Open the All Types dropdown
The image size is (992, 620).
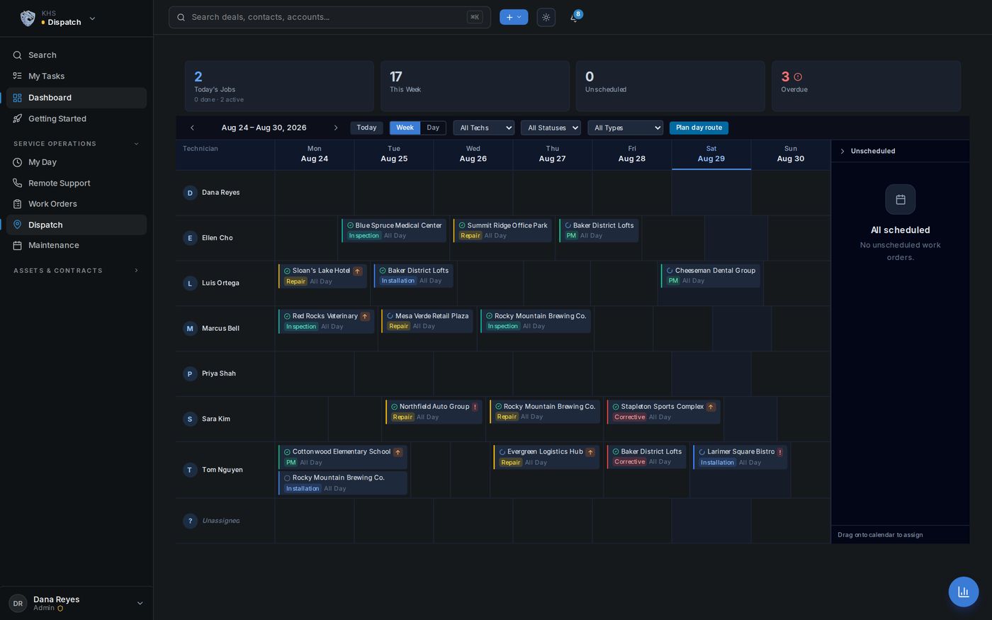[x=626, y=128]
